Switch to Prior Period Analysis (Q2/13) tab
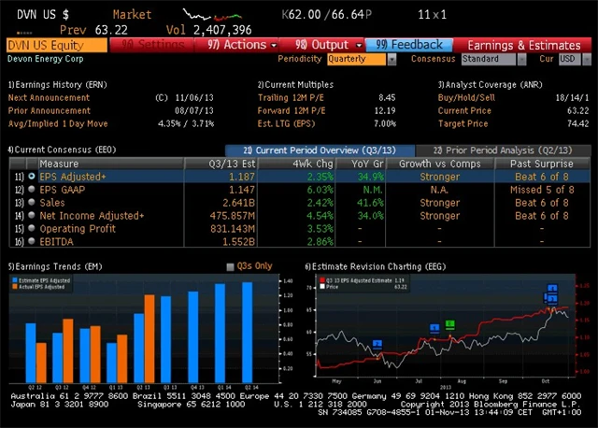The height and width of the screenshot is (428, 598). click(503, 150)
